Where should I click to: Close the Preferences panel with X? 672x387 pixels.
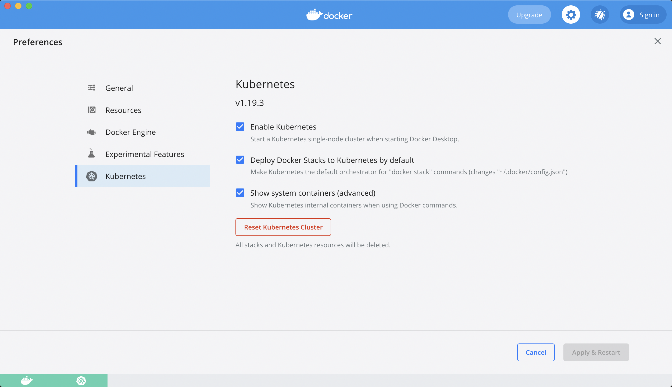[x=657, y=41]
